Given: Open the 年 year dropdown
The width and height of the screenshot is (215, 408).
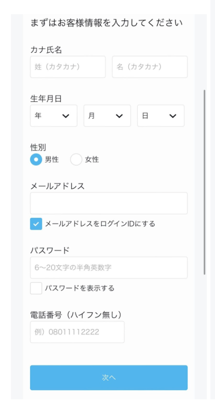Looking at the screenshot, I should 54,116.
